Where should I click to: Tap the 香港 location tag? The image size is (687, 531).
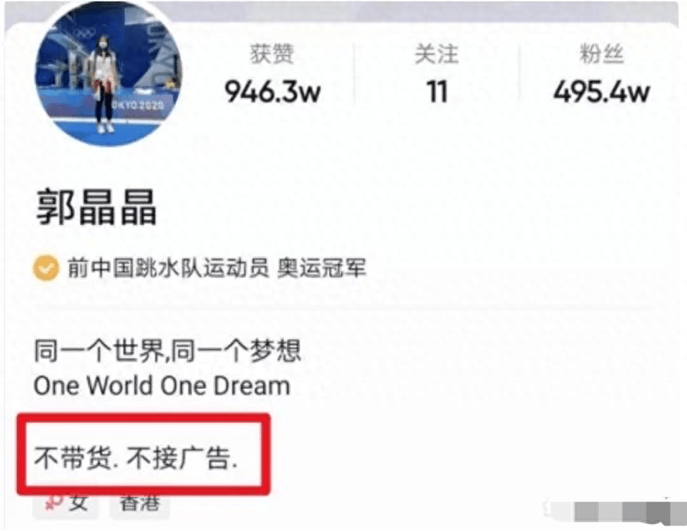pyautogui.click(x=140, y=503)
